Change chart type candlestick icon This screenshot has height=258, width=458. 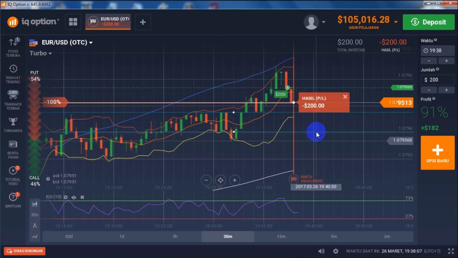(35, 204)
